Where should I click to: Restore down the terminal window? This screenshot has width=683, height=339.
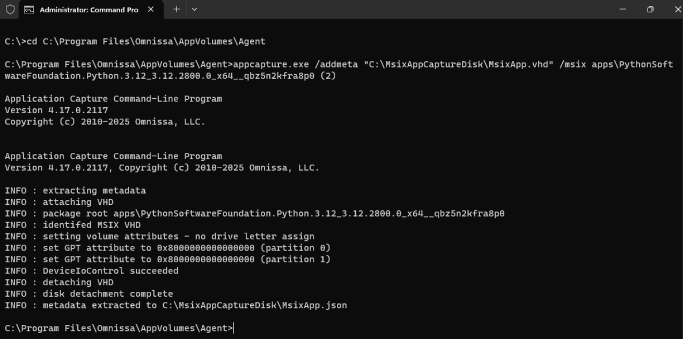pos(650,10)
